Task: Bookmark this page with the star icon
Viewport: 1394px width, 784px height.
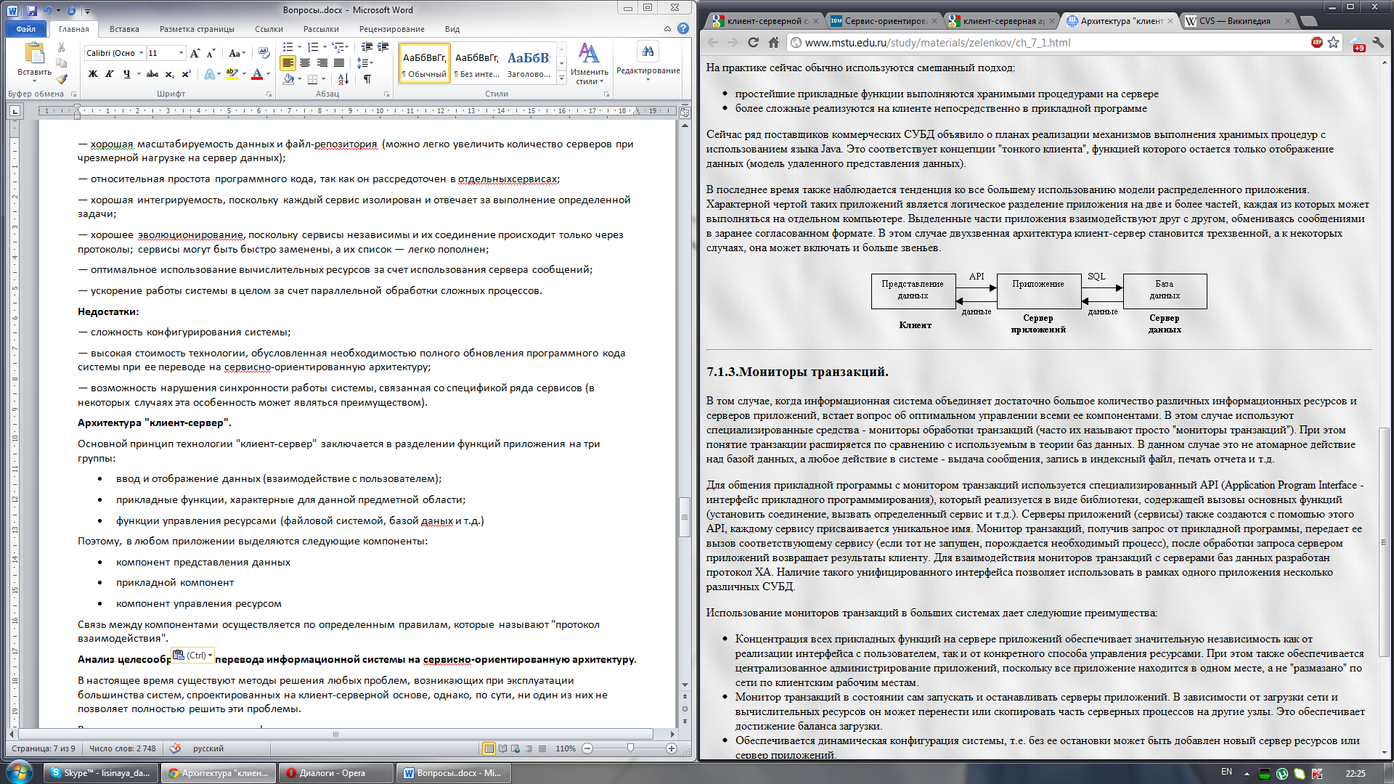Action: point(1333,42)
